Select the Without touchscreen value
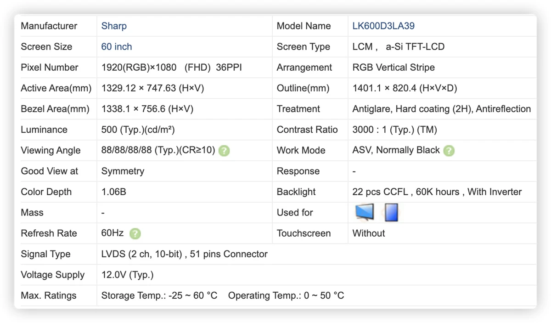This screenshot has width=551, height=323. 369,233
